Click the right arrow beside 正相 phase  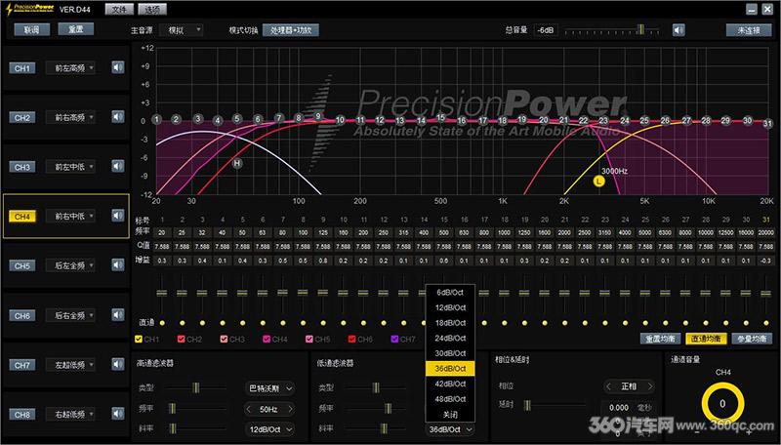click(649, 386)
